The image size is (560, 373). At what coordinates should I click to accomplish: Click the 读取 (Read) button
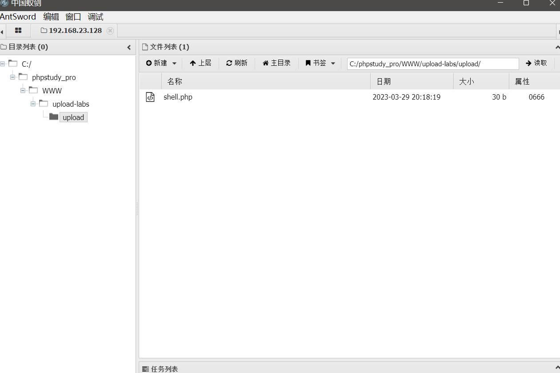536,63
